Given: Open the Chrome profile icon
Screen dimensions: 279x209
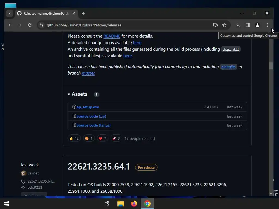Looking at the screenshot, I should (257, 25).
